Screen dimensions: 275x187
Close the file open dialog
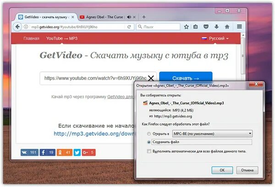(x=256, y=84)
